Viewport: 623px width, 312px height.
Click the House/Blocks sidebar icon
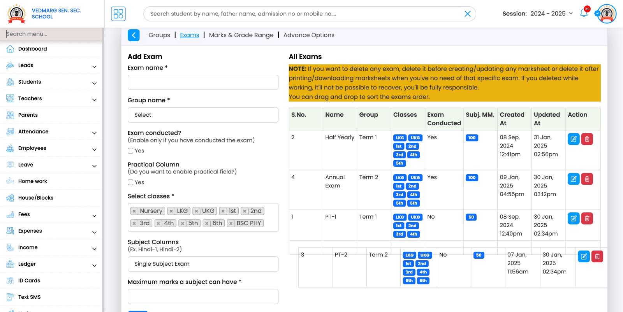click(10, 198)
